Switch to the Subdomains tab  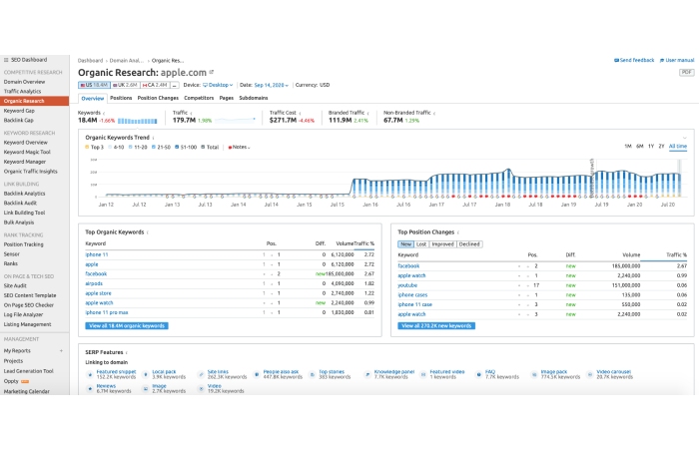[254, 98]
